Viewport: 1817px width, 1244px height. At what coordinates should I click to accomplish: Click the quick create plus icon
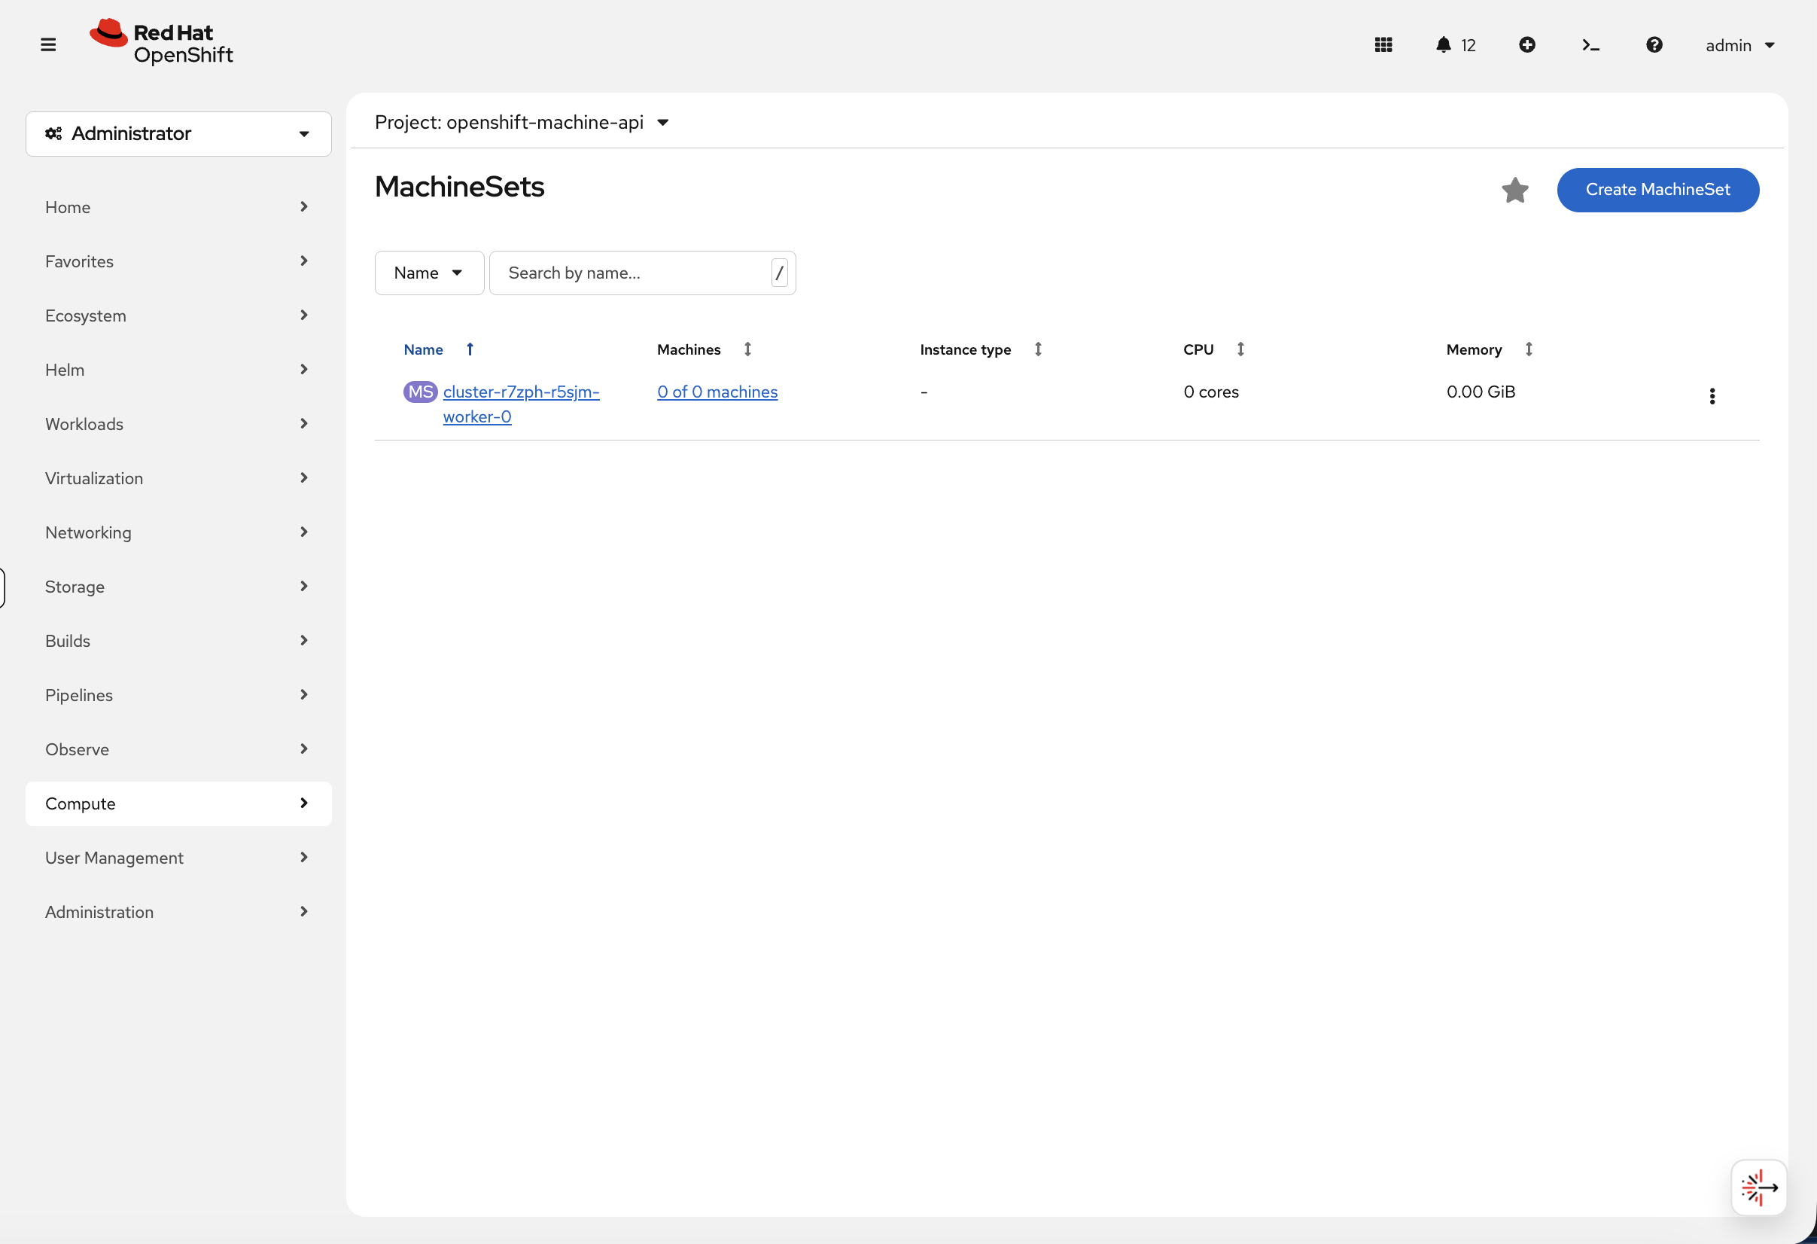1526,44
